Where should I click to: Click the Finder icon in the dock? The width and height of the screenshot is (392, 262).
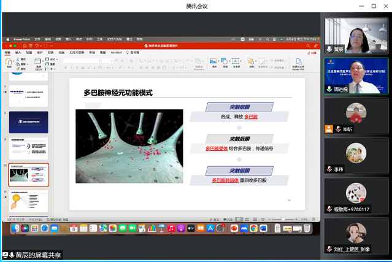click(15, 228)
